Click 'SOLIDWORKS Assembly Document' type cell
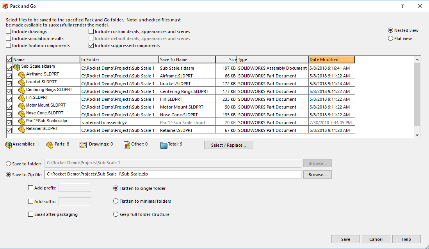Screen dimensions: 429x249 pyautogui.click(x=272, y=68)
